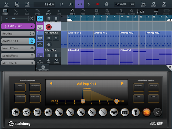
Task: Mute all tracks with global M button
Action: tap(49, 18)
